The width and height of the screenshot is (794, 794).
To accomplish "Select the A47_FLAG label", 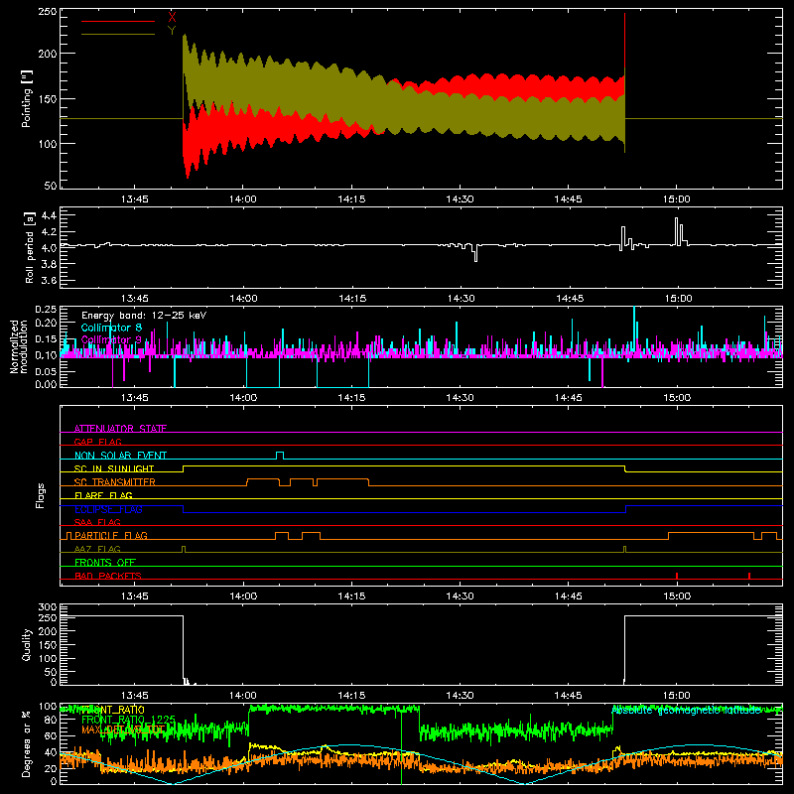I will pyautogui.click(x=97, y=549).
